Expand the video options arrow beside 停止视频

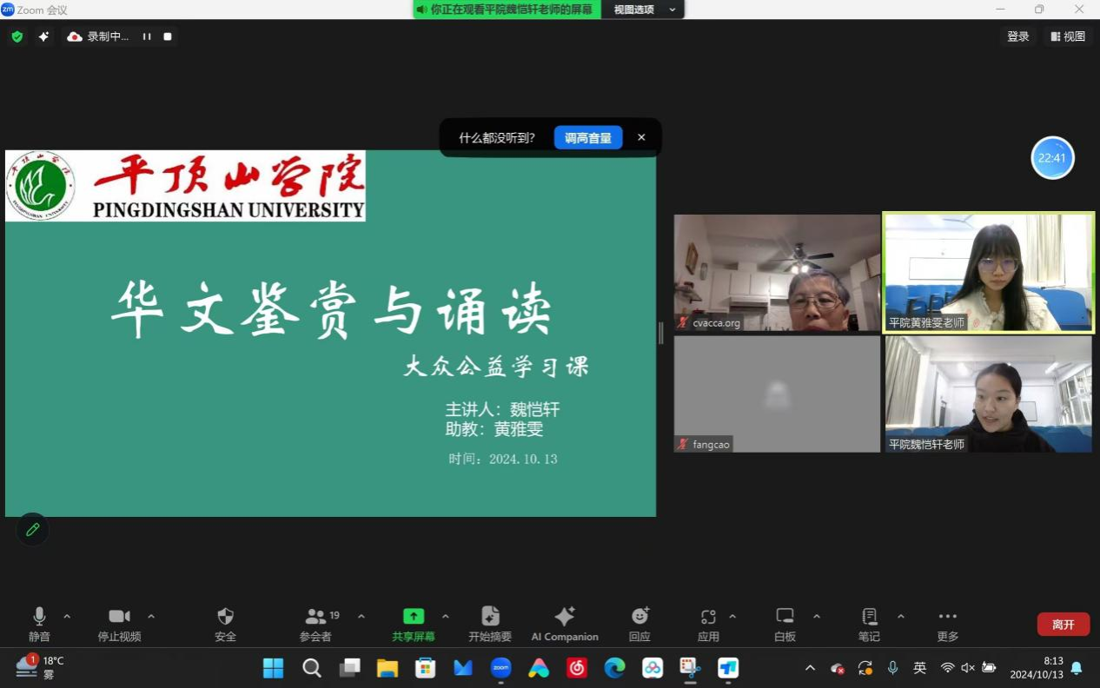point(151,617)
